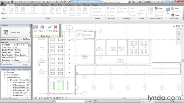Select the Modify arrow tool

(4, 9)
